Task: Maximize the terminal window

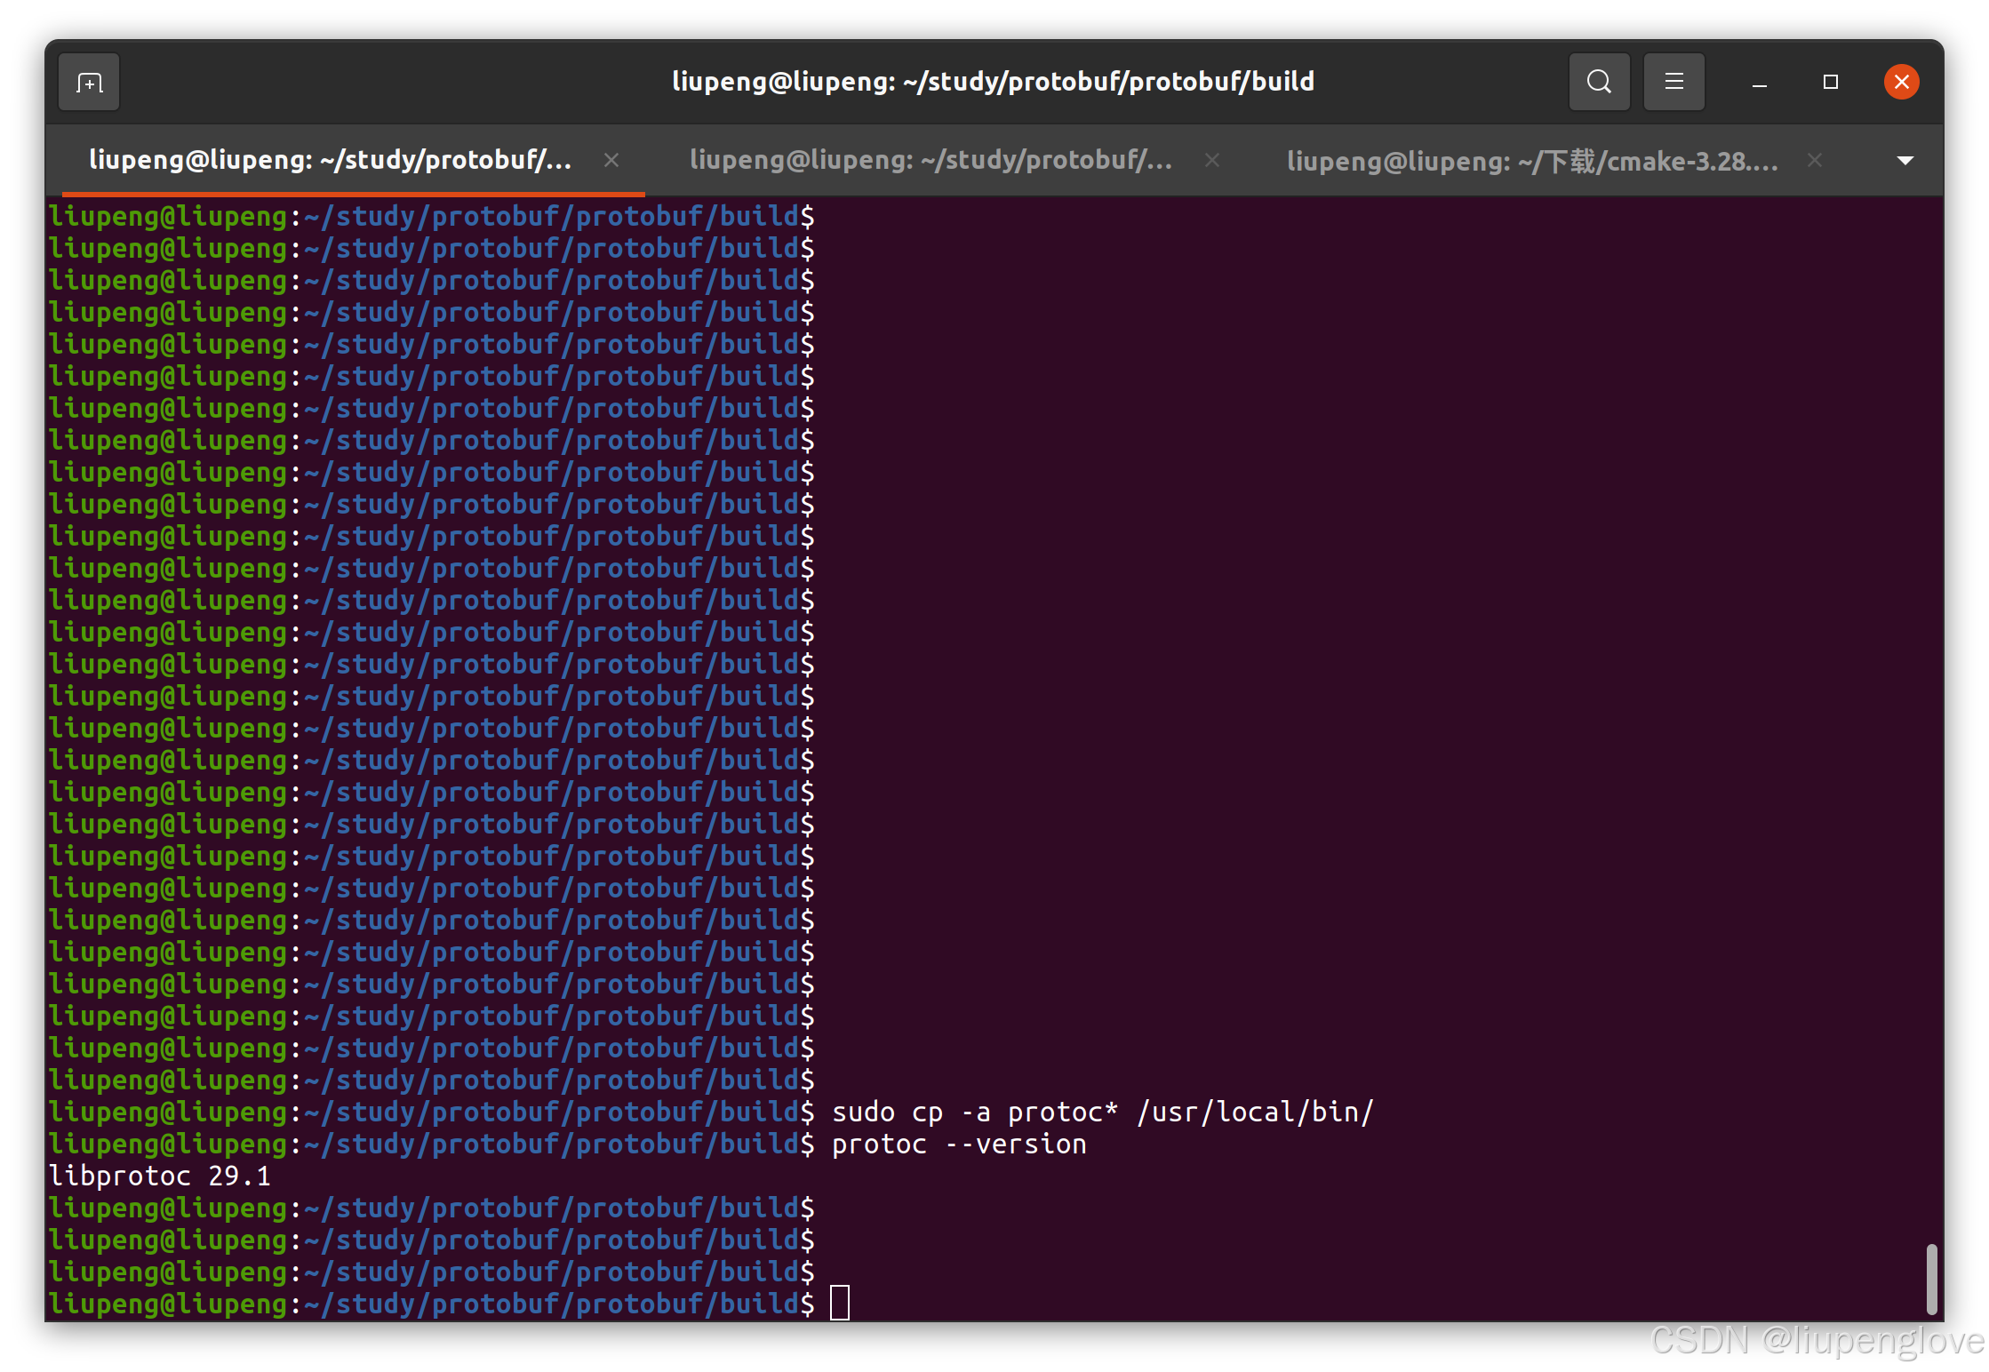Action: [x=1830, y=83]
